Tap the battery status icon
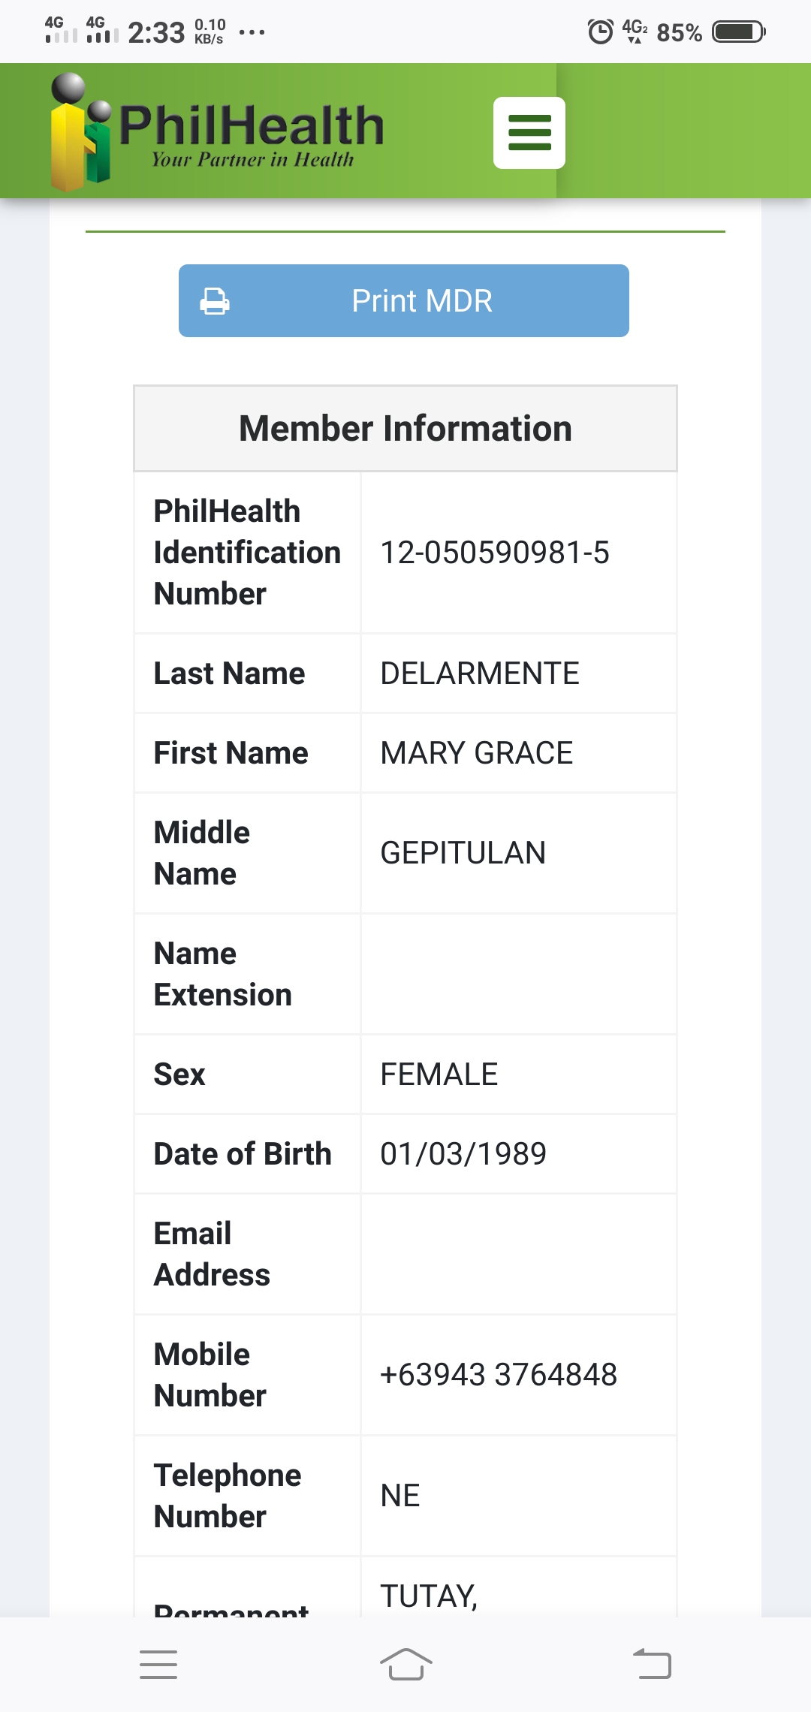The width and height of the screenshot is (811, 1712). point(738,32)
